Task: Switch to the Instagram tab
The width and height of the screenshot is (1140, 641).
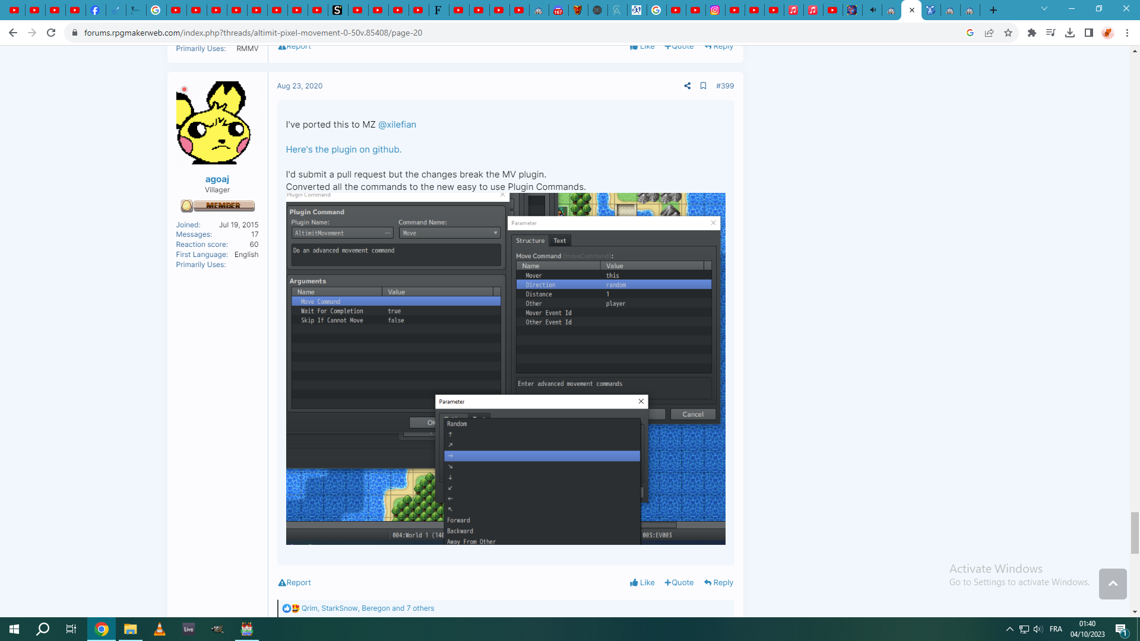Action: tap(715, 10)
